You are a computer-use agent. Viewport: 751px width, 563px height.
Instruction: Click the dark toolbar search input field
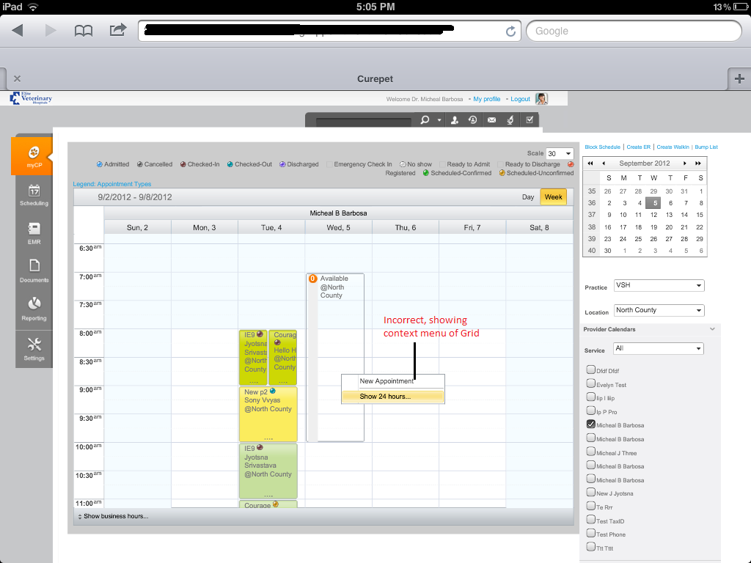[364, 121]
